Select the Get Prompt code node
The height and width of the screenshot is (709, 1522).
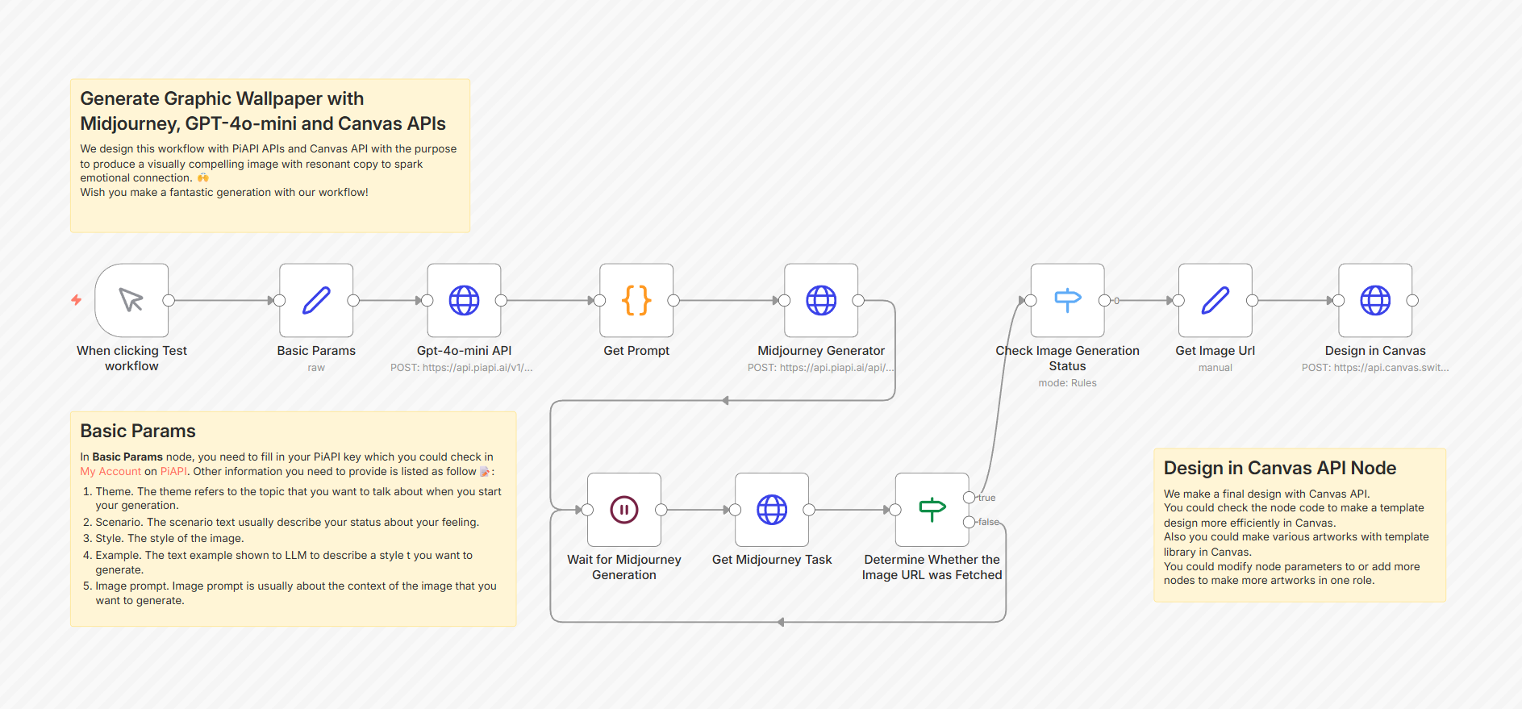(x=636, y=300)
